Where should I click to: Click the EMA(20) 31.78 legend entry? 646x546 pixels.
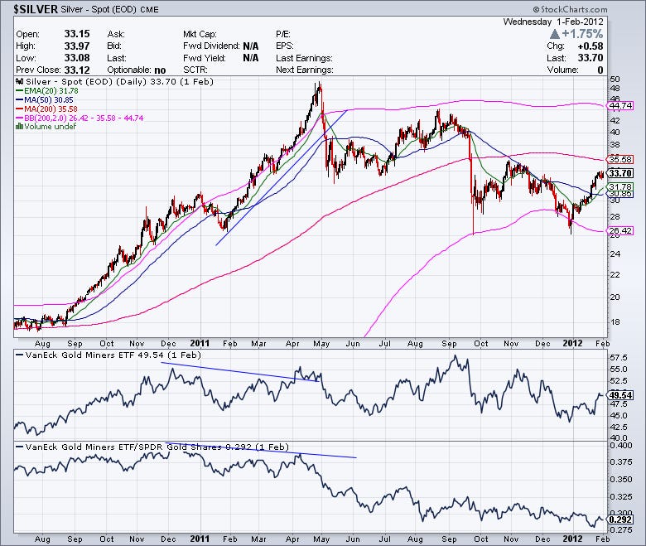(46, 90)
